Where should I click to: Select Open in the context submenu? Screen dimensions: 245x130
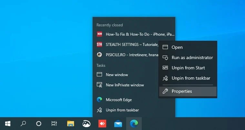pyautogui.click(x=177, y=47)
